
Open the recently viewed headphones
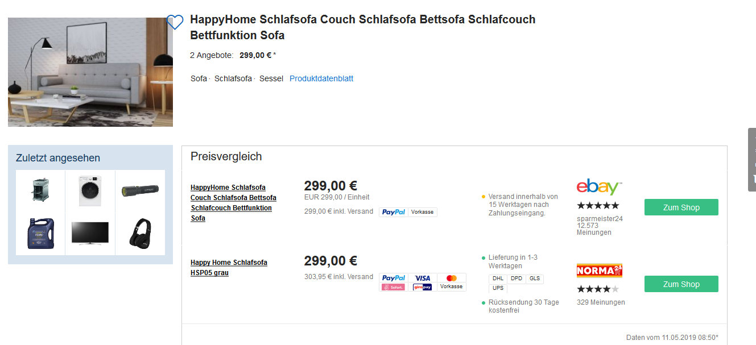(x=140, y=233)
